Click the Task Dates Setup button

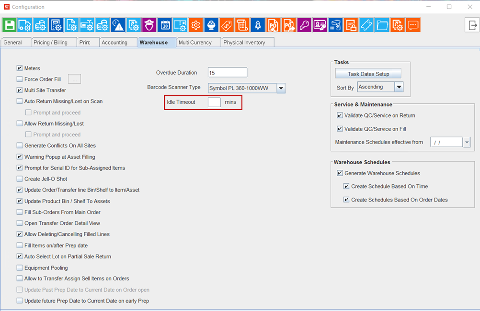(368, 74)
